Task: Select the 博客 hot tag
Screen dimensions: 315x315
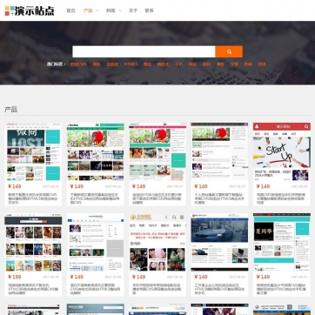Action: pos(220,64)
